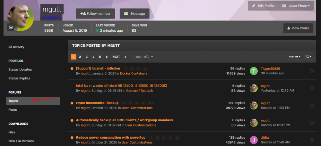Open the Message button
This screenshot has width=321, height=146.
(134, 14)
